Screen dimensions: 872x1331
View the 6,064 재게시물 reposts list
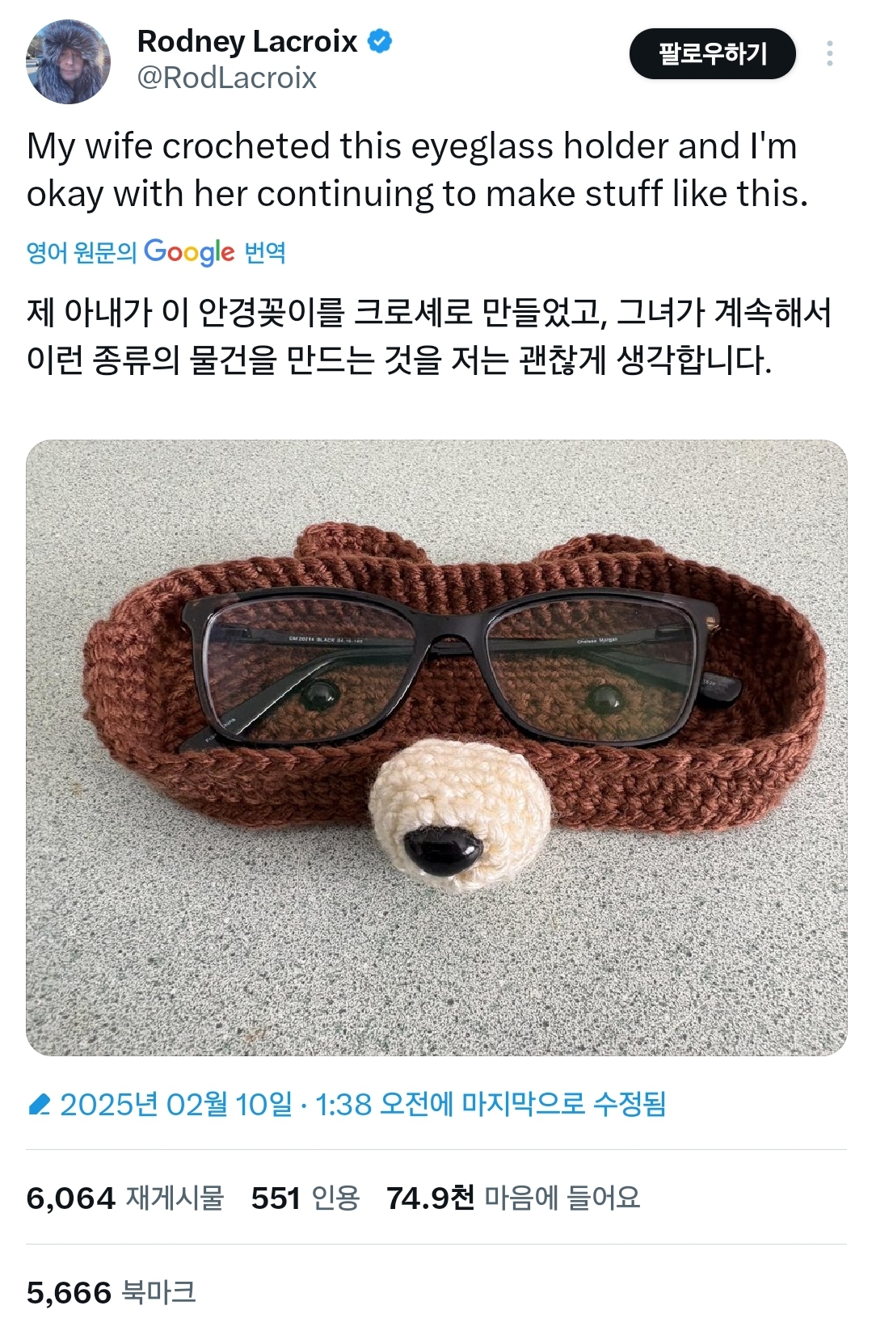tap(125, 1198)
